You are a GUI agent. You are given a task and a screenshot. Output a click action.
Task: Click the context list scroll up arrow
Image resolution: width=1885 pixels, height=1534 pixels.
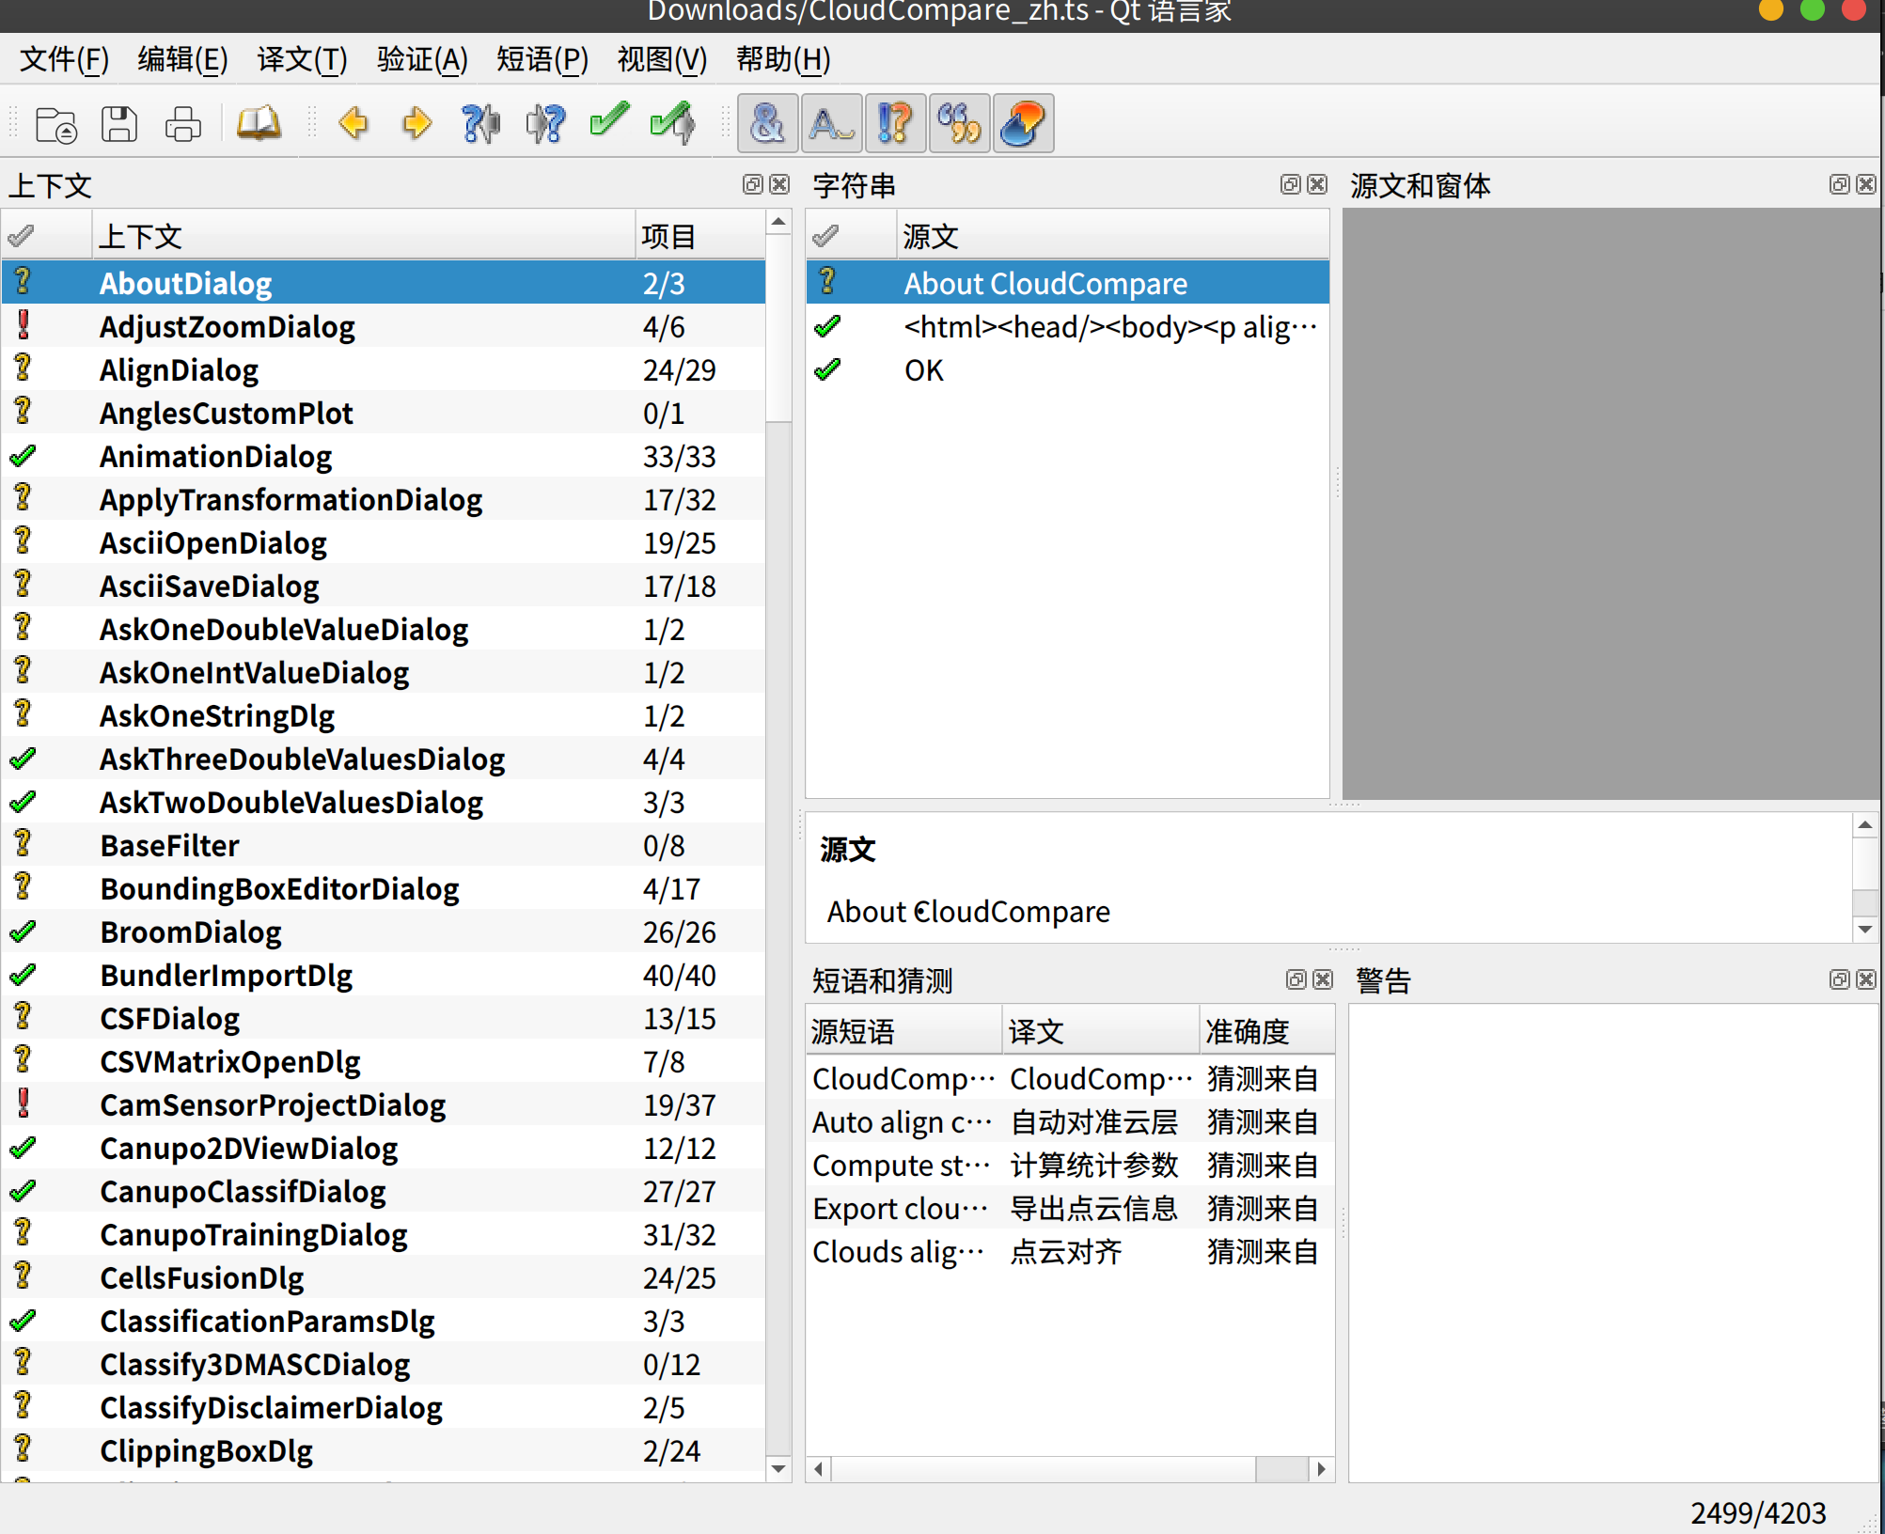778,223
